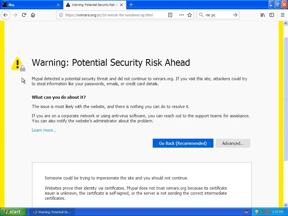Select the Warning: Potential Security Risk tab
The height and width of the screenshot is (216, 288).
point(95,5)
